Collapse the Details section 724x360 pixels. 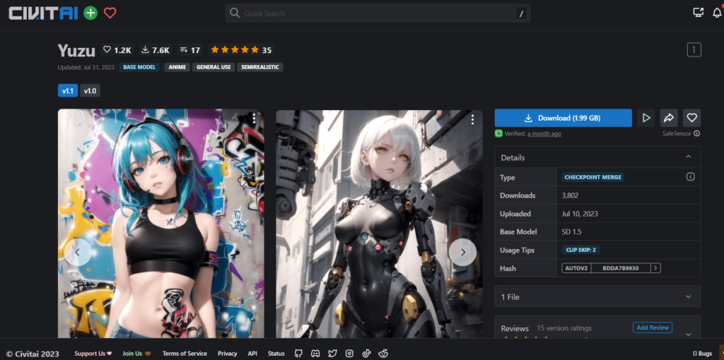pyautogui.click(x=688, y=157)
